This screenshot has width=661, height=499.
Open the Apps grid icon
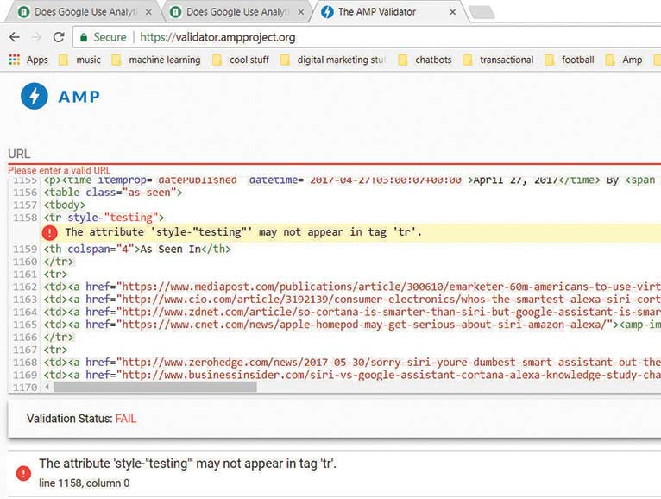pyautogui.click(x=15, y=60)
